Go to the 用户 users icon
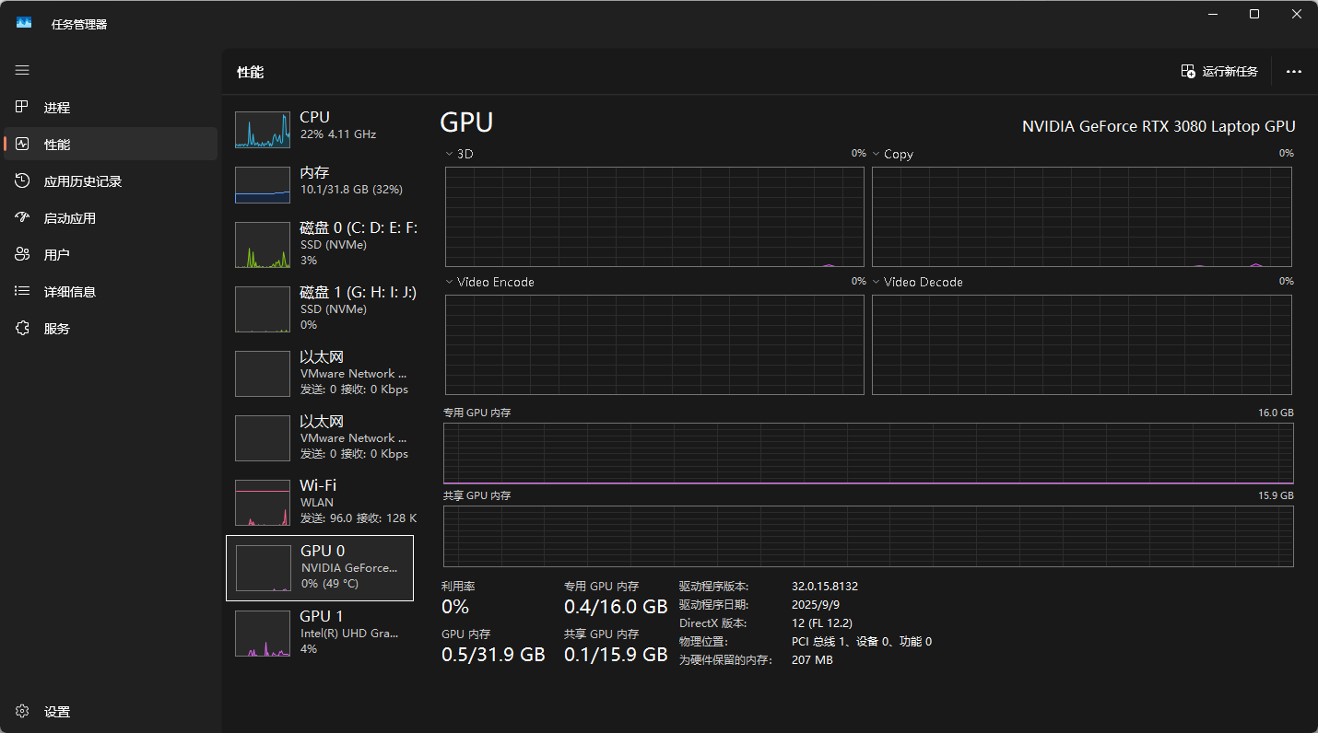Screen dimensions: 1318x733 tap(23, 255)
